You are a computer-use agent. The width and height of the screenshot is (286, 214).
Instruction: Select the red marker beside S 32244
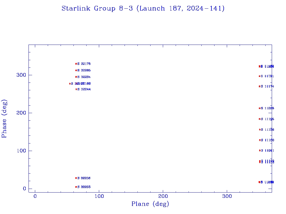pos(76,89)
